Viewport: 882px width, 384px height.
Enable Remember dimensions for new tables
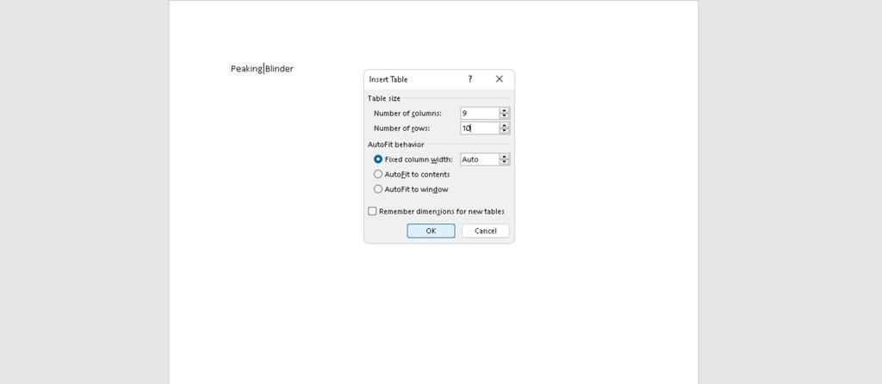pyautogui.click(x=372, y=212)
